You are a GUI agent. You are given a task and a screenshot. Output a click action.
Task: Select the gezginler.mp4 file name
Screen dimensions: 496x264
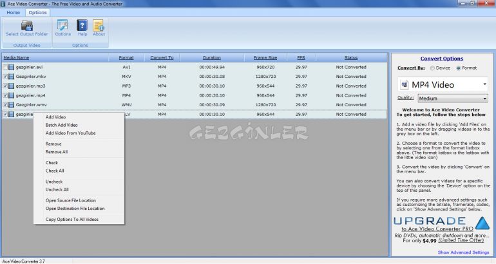pyautogui.click(x=30, y=95)
